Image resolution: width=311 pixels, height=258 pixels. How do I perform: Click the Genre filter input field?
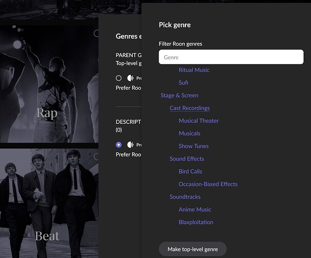[231, 57]
